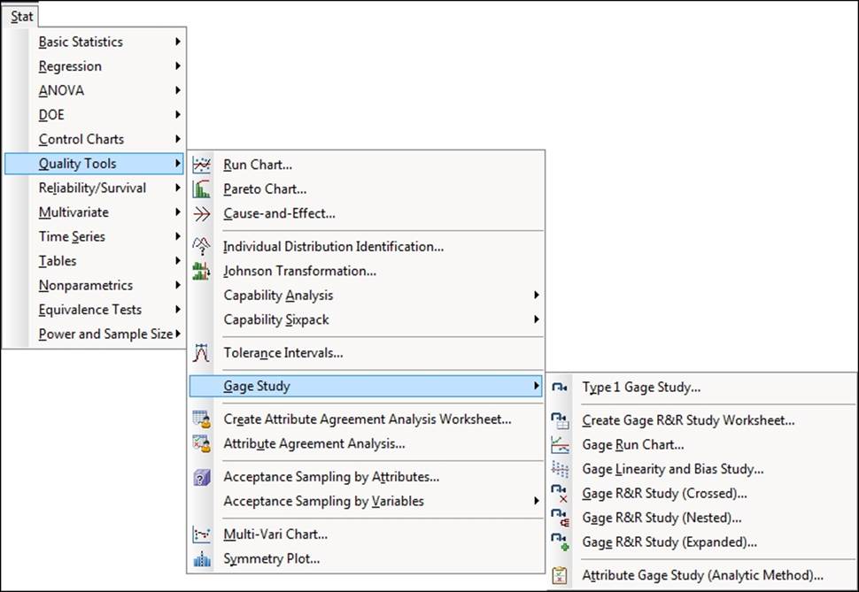Click the Johnson Transformation icon
This screenshot has height=592, width=859.
[x=202, y=271]
